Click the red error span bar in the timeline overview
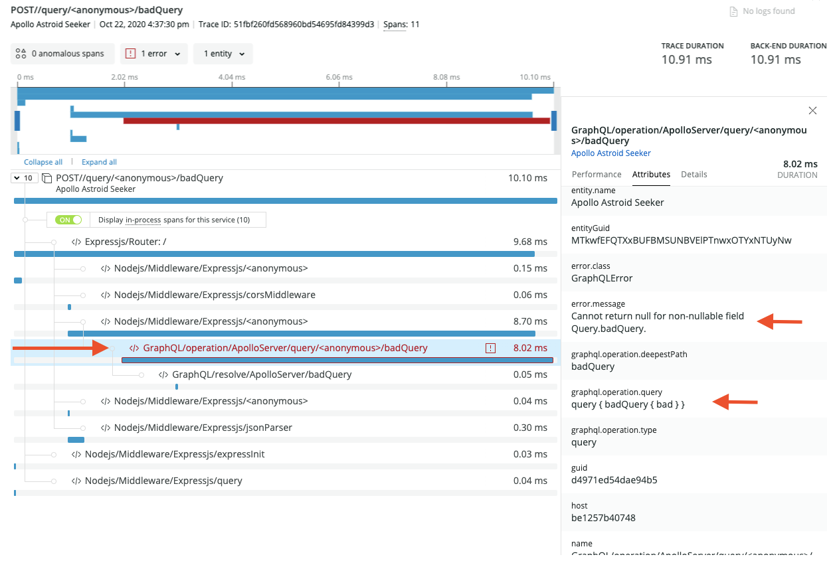 point(337,121)
